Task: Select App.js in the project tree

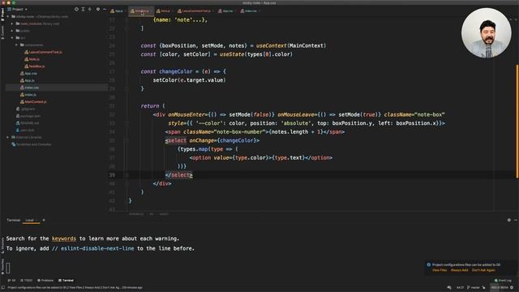Action: tap(27, 80)
